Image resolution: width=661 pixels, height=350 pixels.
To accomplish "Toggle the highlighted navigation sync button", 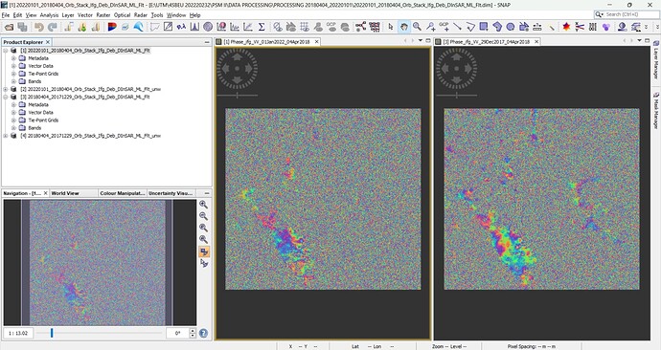I will tap(204, 252).
